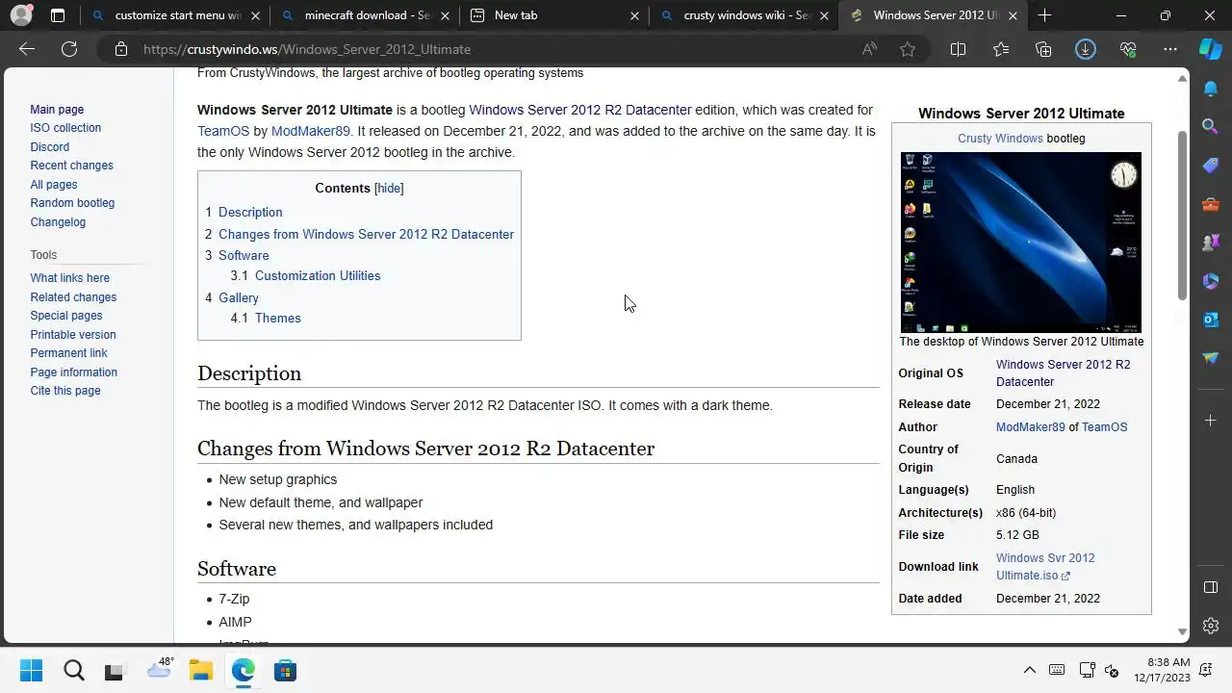Open File Explorer from the taskbar
This screenshot has height=693, width=1232.
click(200, 671)
